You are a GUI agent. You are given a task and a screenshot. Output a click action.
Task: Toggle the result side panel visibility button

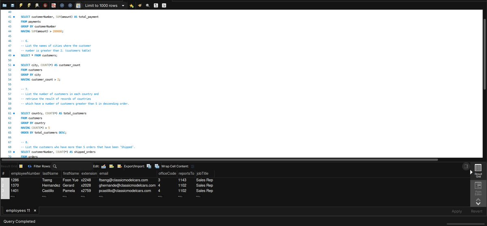click(466, 166)
